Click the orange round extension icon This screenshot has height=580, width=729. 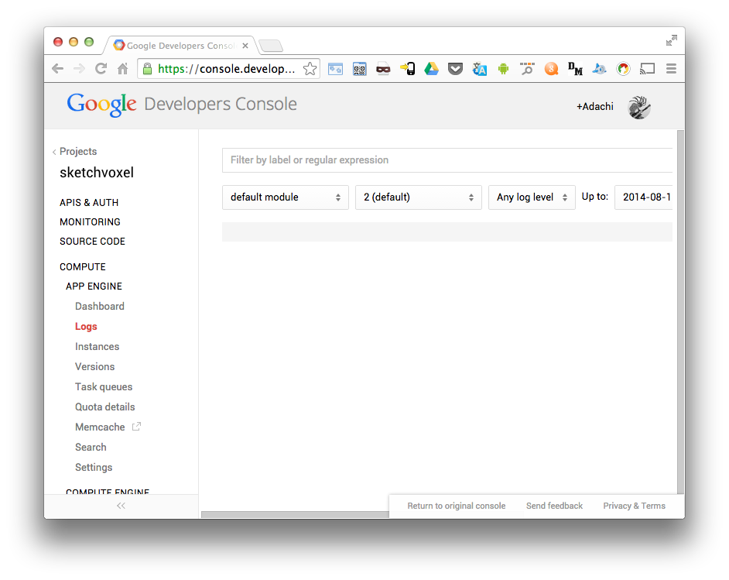[x=552, y=69]
